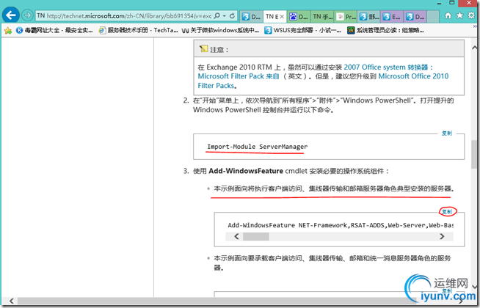The height and width of the screenshot is (308, 480).
Task: Switch to the TN 手... tab
Action: 323,17
